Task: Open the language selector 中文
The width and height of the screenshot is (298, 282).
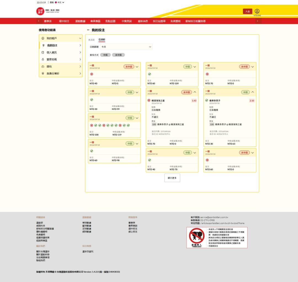Action: pyautogui.click(x=60, y=2)
